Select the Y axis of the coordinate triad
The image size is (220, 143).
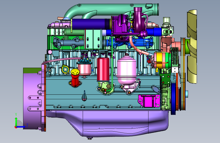tap(16, 120)
